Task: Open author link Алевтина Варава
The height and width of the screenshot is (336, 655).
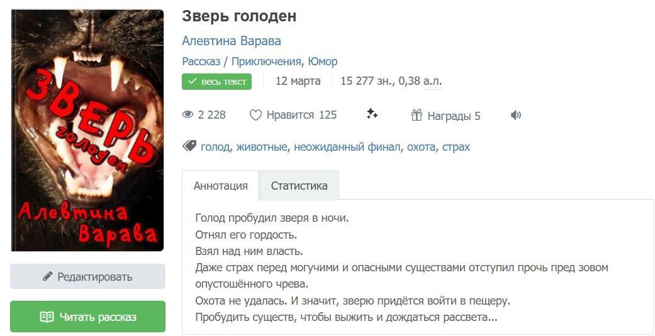Action: 231,41
